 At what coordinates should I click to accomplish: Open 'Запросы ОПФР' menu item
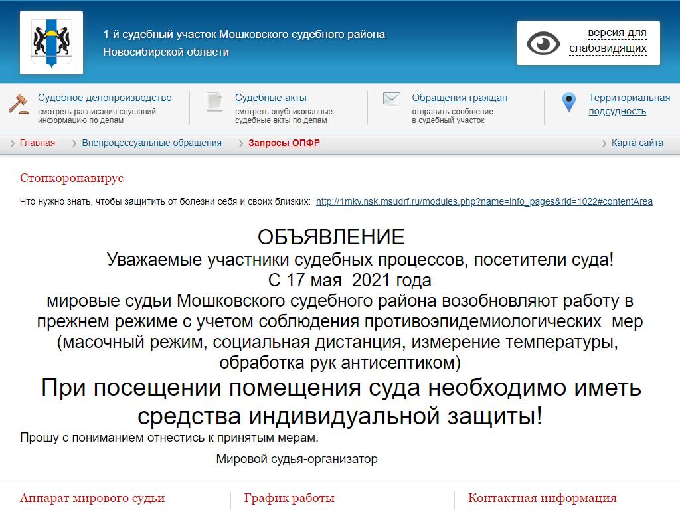pyautogui.click(x=284, y=143)
